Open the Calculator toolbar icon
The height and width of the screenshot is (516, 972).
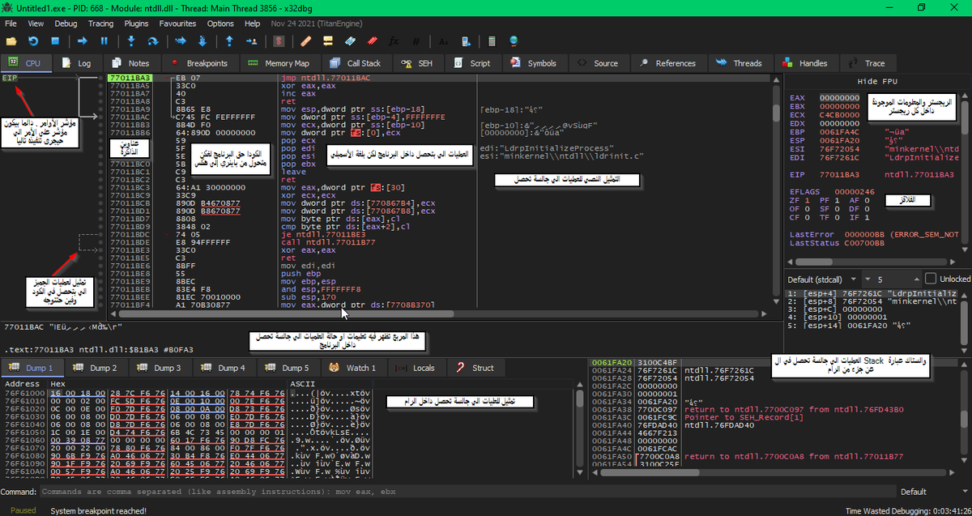click(x=491, y=41)
